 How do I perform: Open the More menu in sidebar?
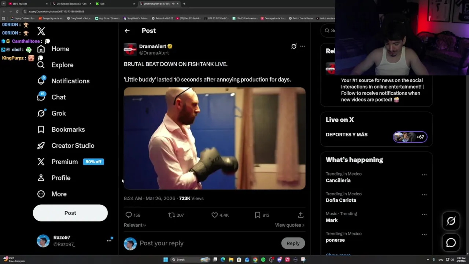point(52,194)
